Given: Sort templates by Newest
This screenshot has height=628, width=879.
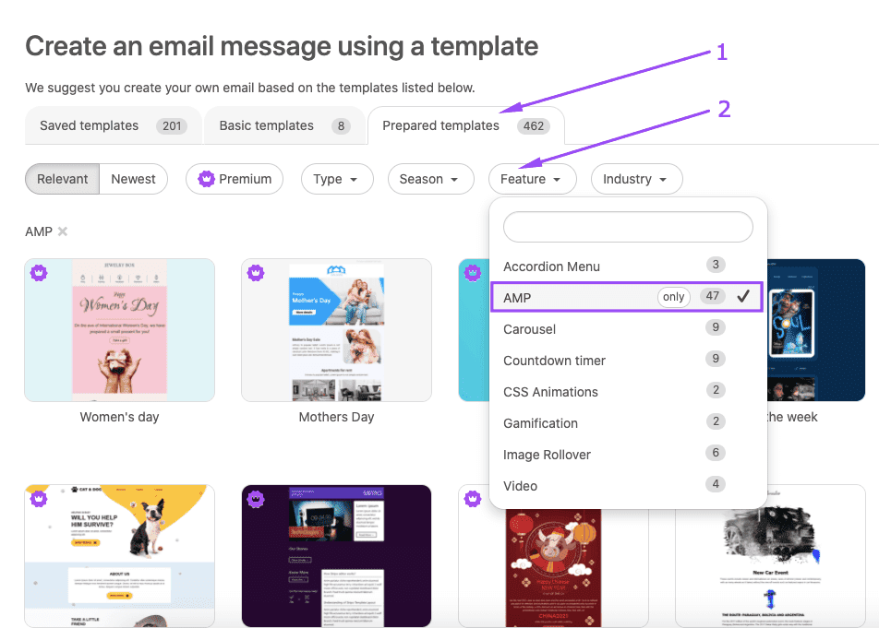Looking at the screenshot, I should (x=133, y=179).
